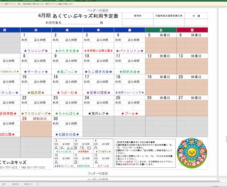The width and height of the screenshot is (227, 187).
Task: Select the ★サッカー★ activity cell
Action: click(9, 93)
